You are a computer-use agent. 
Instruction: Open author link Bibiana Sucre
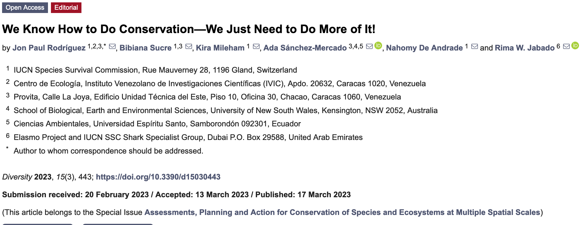tap(145, 48)
